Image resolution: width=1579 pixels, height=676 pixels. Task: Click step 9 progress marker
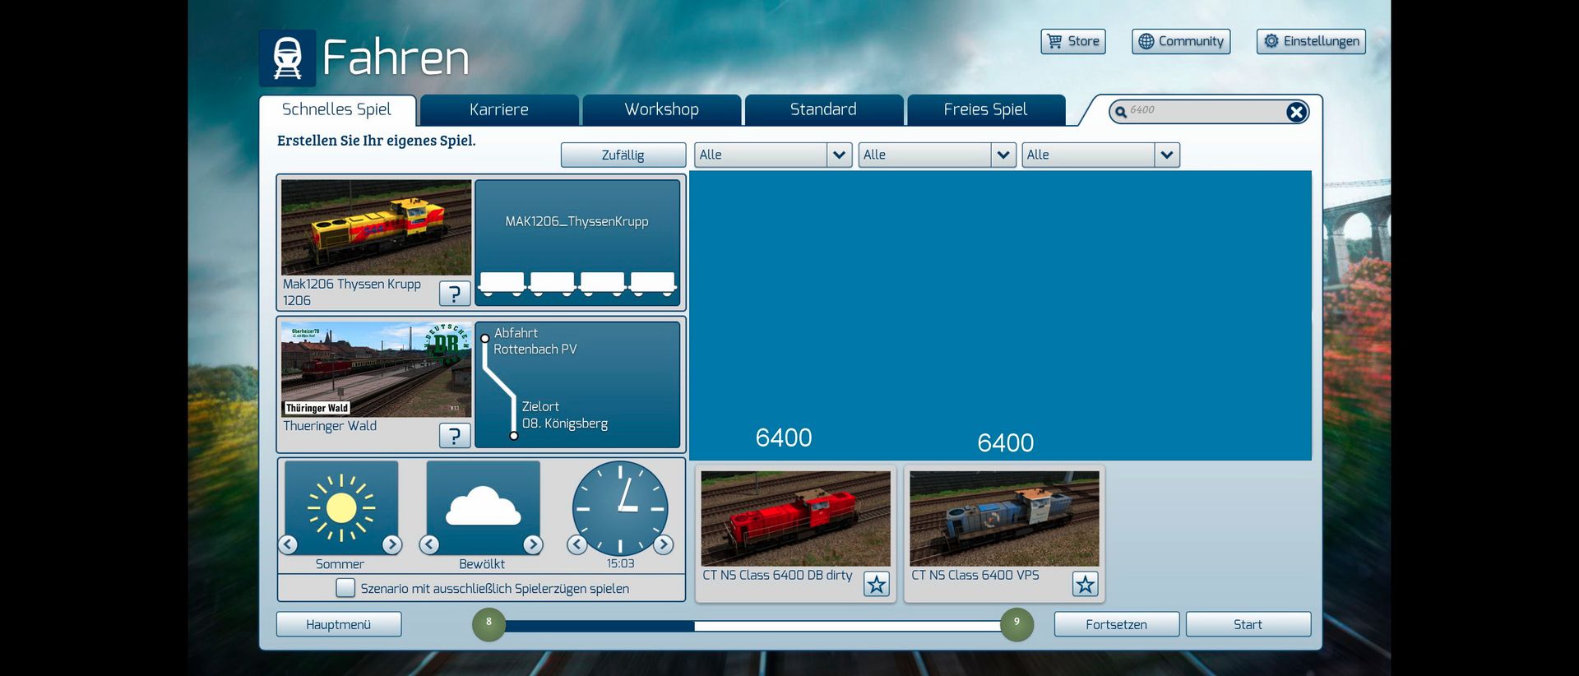click(1016, 625)
